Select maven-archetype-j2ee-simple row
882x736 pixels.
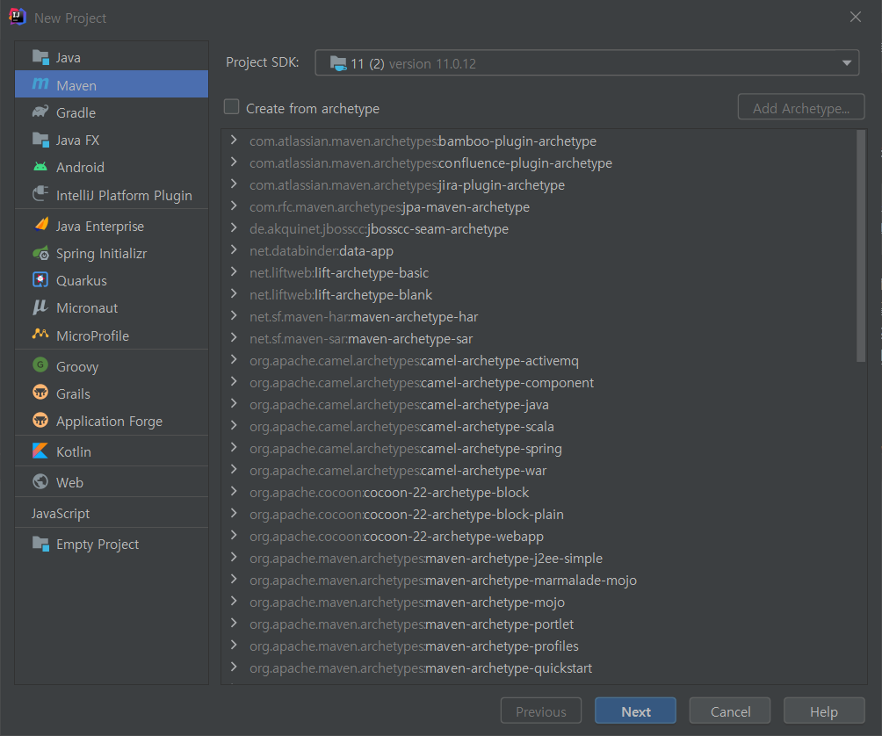click(x=539, y=558)
